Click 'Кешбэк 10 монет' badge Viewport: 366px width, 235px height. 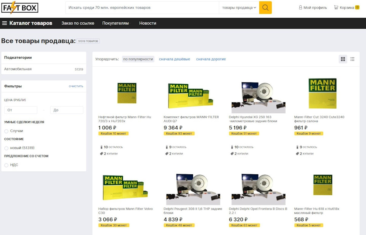click(x=114, y=134)
